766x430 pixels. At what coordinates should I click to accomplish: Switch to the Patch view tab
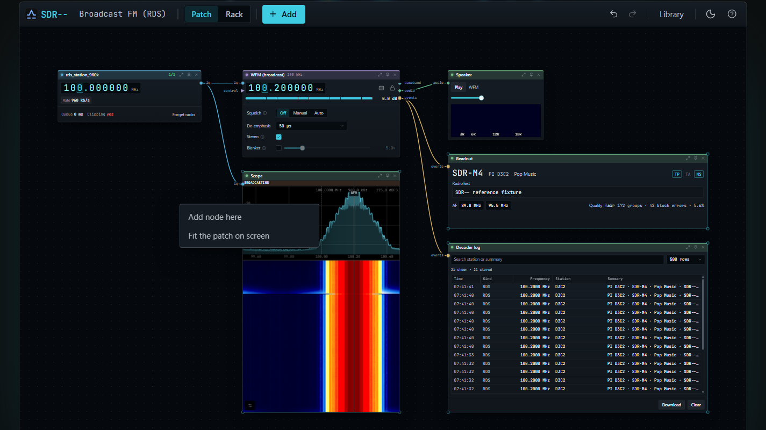tap(202, 15)
